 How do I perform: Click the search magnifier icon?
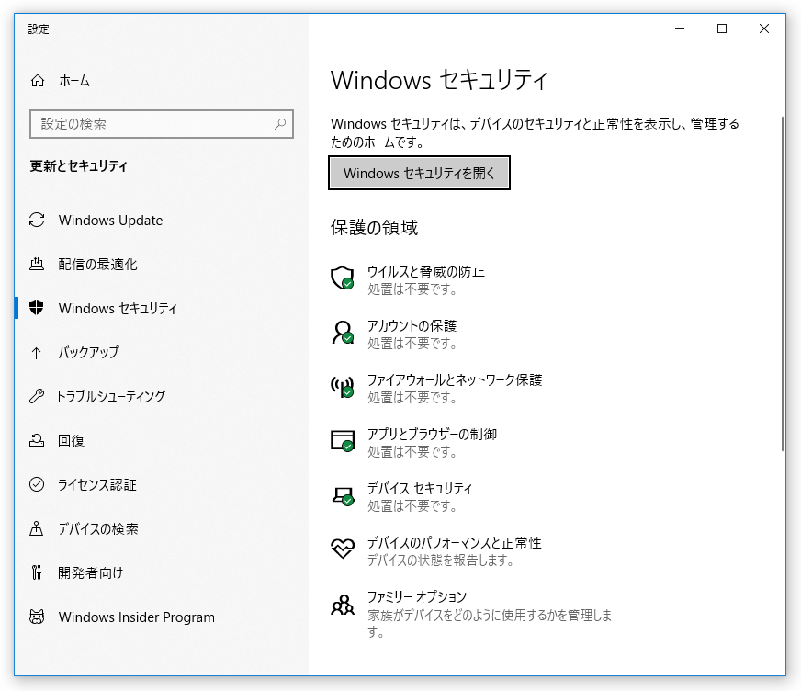pos(280,124)
